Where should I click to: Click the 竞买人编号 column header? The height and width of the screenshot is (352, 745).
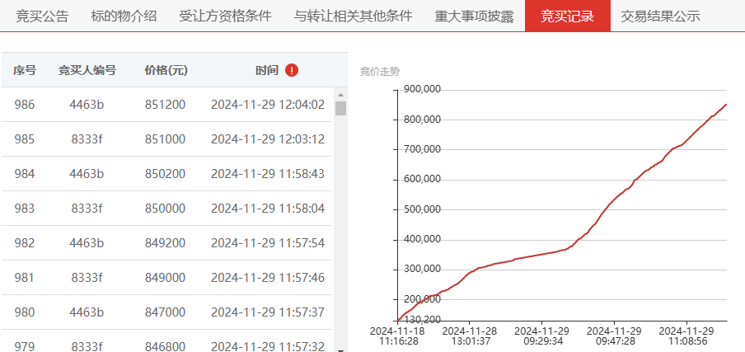[87, 70]
